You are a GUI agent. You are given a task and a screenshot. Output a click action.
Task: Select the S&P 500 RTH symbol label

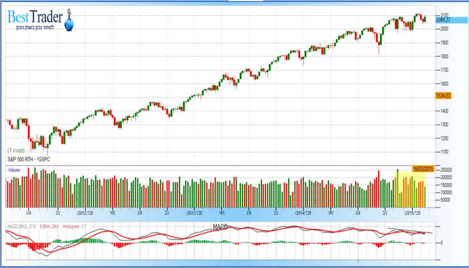pos(28,159)
